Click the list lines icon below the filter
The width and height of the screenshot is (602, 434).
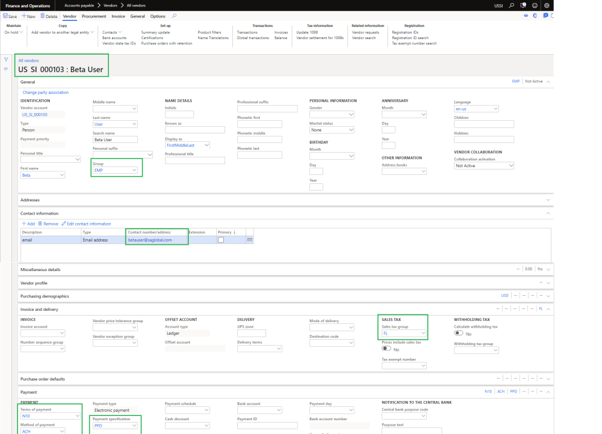(6, 69)
